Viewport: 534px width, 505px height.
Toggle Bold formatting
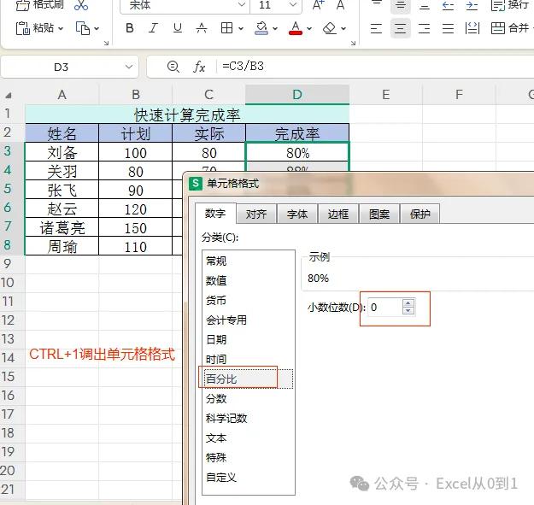click(x=129, y=28)
